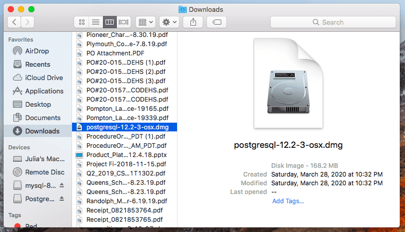Select the Product_Plat…12.4.18.pptx file
405x232 pixels.
point(126,154)
